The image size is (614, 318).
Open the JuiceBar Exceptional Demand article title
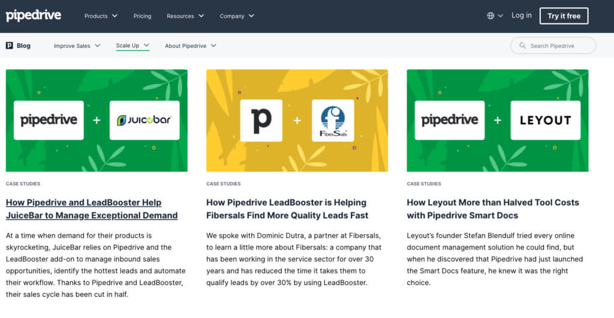92,209
